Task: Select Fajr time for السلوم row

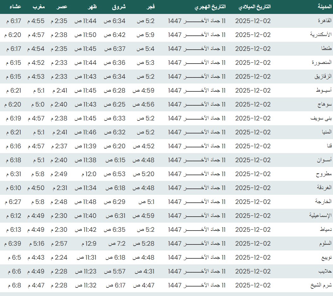Action: (x=144, y=244)
